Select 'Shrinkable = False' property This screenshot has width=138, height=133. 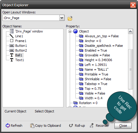(98, 79)
